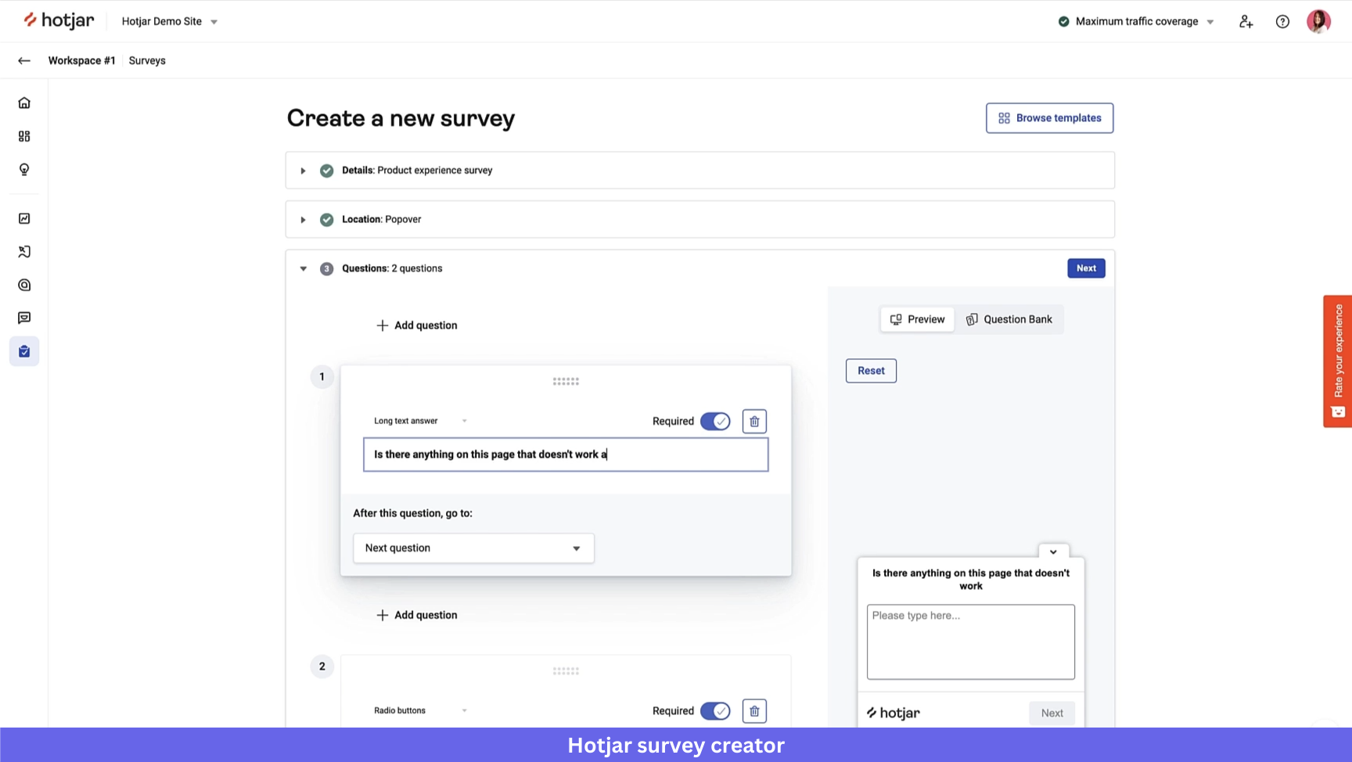Click the Browse templates button

click(1049, 117)
